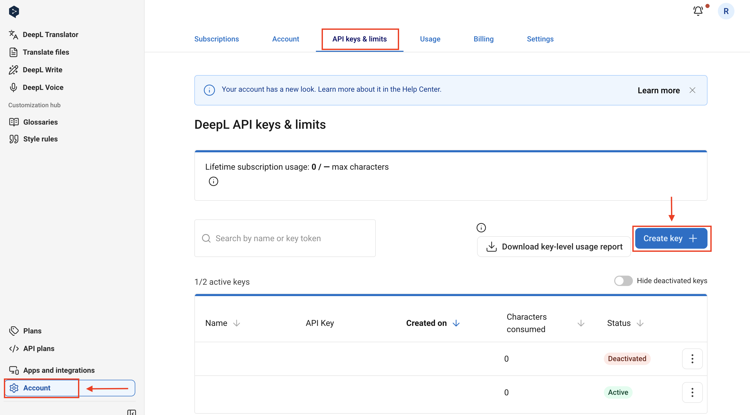Click the Active status badge
Image resolution: width=750 pixels, height=415 pixels.
618,392
